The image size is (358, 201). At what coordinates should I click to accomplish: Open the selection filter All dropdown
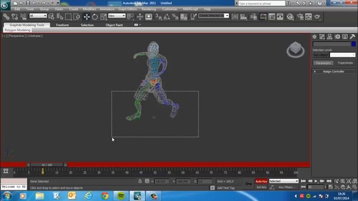click(38, 16)
